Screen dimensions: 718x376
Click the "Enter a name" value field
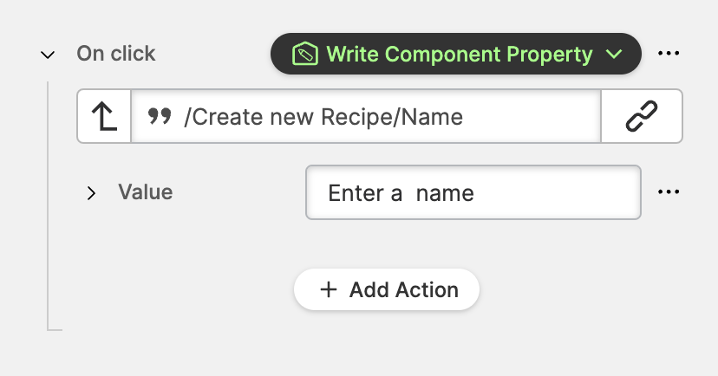(x=473, y=192)
